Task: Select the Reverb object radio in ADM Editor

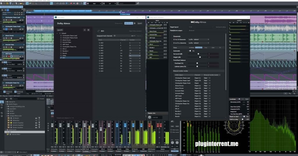Action: tap(61, 53)
